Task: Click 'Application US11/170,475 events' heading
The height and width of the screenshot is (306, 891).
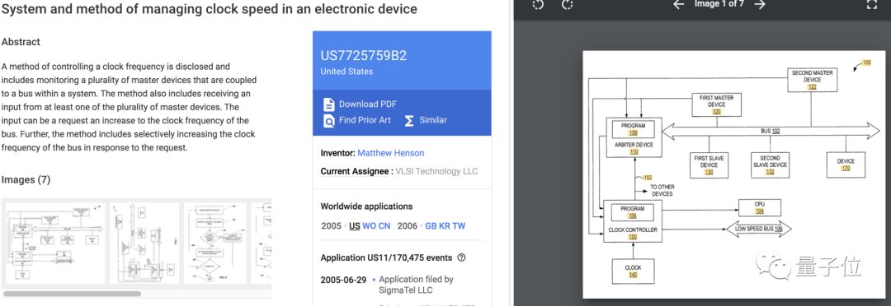Action: 386,257
